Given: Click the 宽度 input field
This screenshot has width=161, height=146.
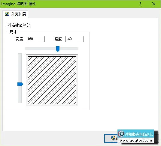Looking at the screenshot, I should (x=36, y=39).
